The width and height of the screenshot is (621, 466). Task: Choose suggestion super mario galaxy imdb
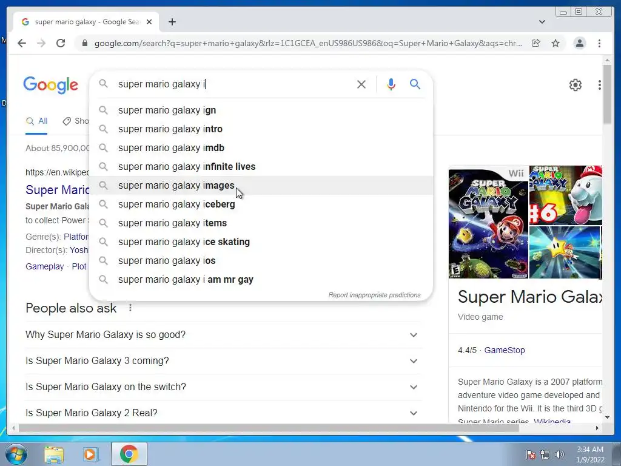pyautogui.click(x=261, y=148)
